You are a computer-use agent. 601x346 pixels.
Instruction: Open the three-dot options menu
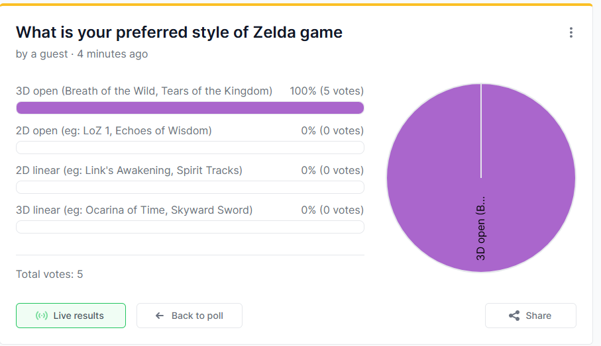click(x=571, y=32)
